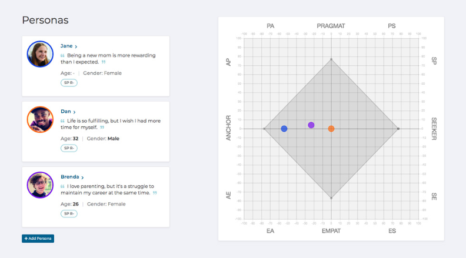Open Dan's persona name link
466x258 pixels.
[65, 111]
